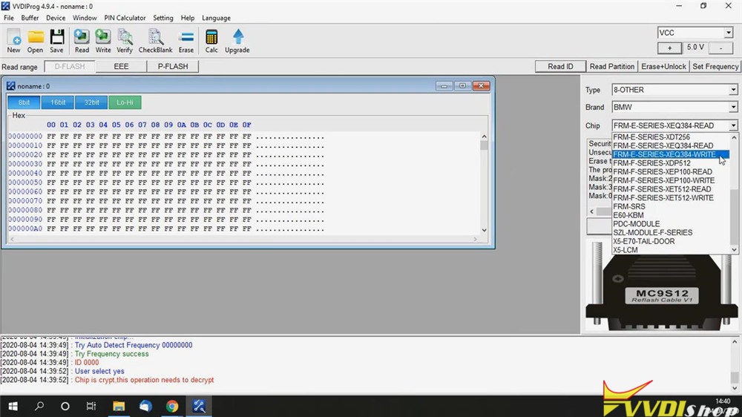
Task: Select FRM-F-SERIES-XET512-READ in chip list
Action: tap(662, 189)
